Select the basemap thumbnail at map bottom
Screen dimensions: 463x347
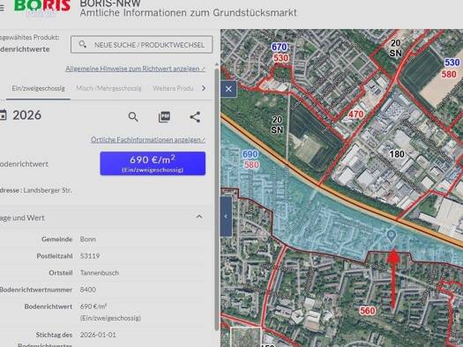pos(246,336)
